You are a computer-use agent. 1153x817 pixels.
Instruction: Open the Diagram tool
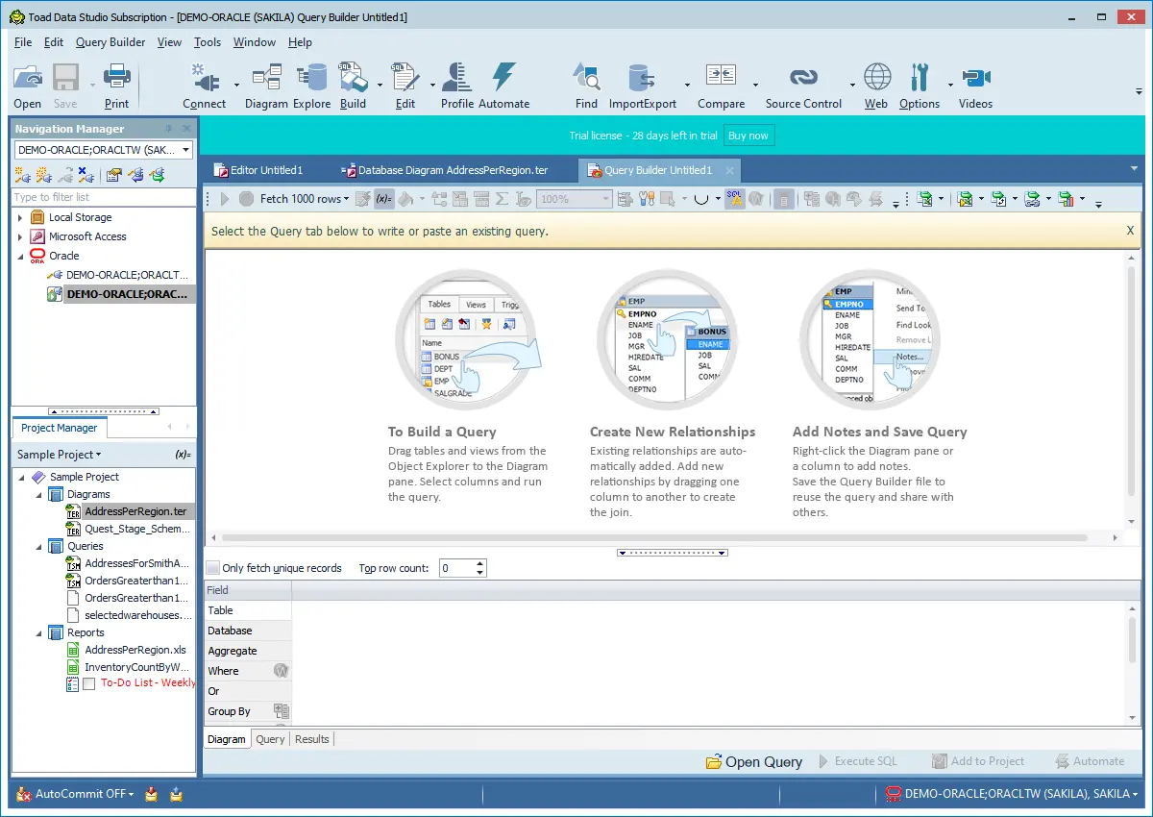pos(265,86)
